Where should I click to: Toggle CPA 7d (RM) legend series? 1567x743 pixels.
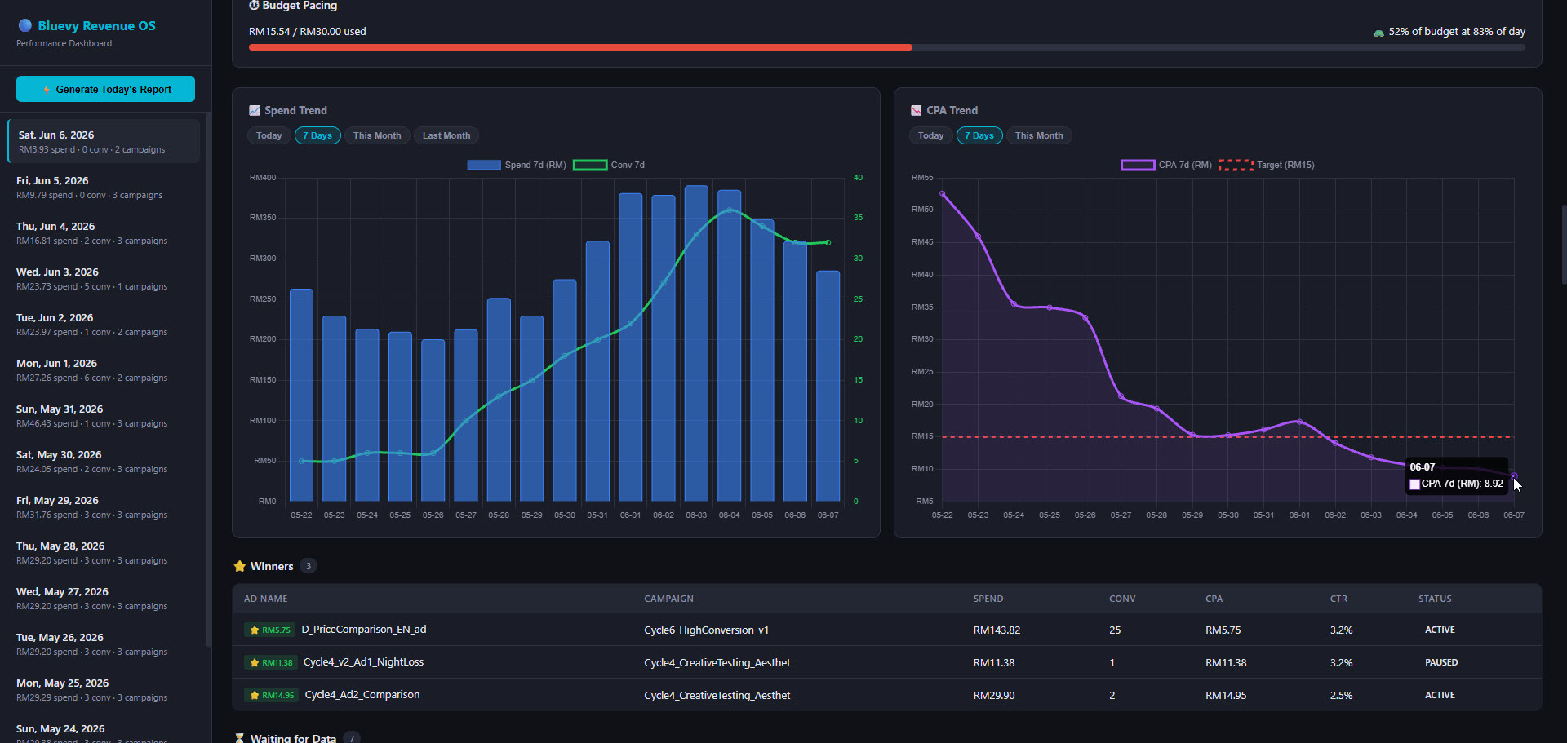1166,165
